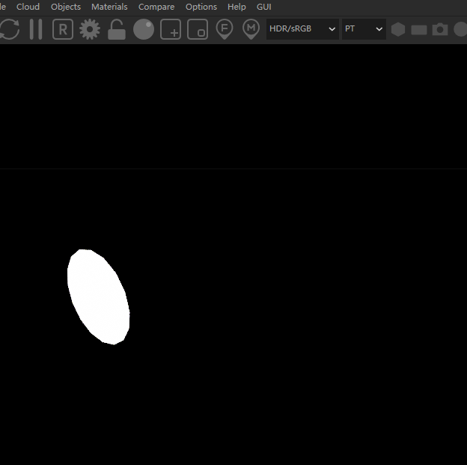Open the HDR/sRGB color space dropdown
The width and height of the screenshot is (467, 465).
coord(302,29)
